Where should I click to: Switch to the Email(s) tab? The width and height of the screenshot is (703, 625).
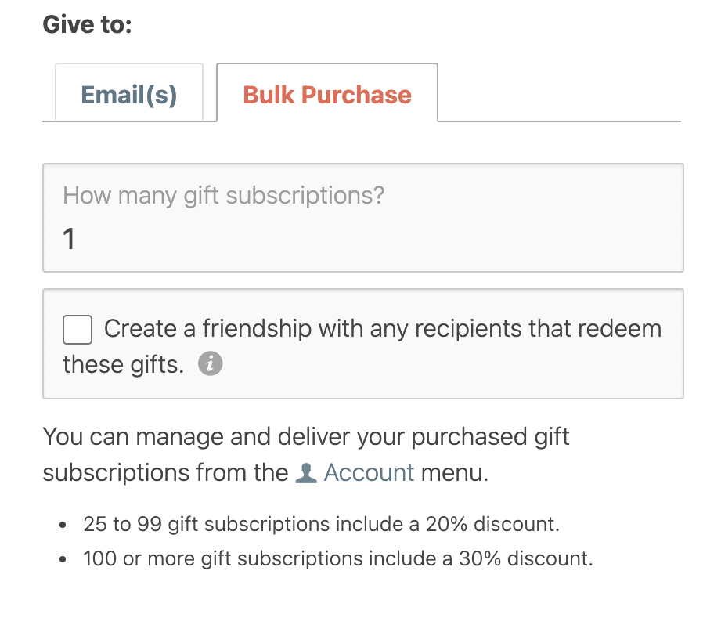click(129, 95)
